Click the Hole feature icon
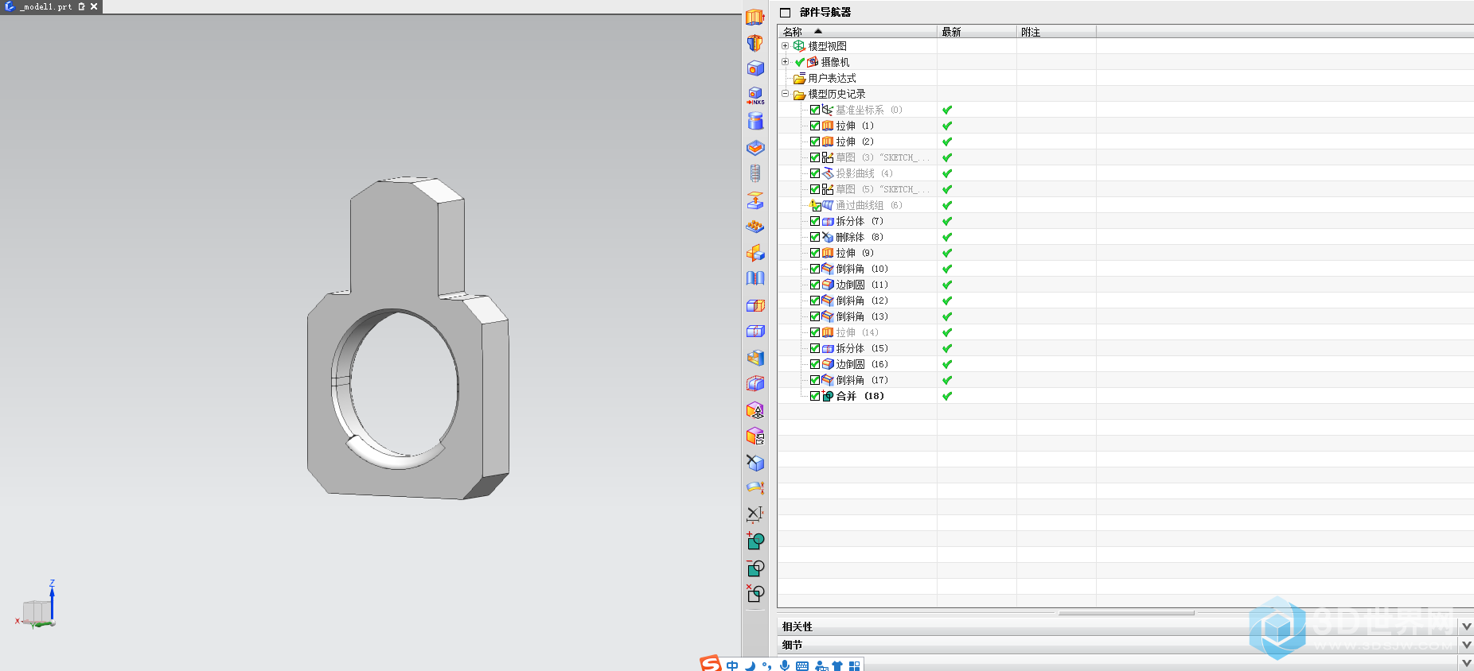 click(755, 69)
